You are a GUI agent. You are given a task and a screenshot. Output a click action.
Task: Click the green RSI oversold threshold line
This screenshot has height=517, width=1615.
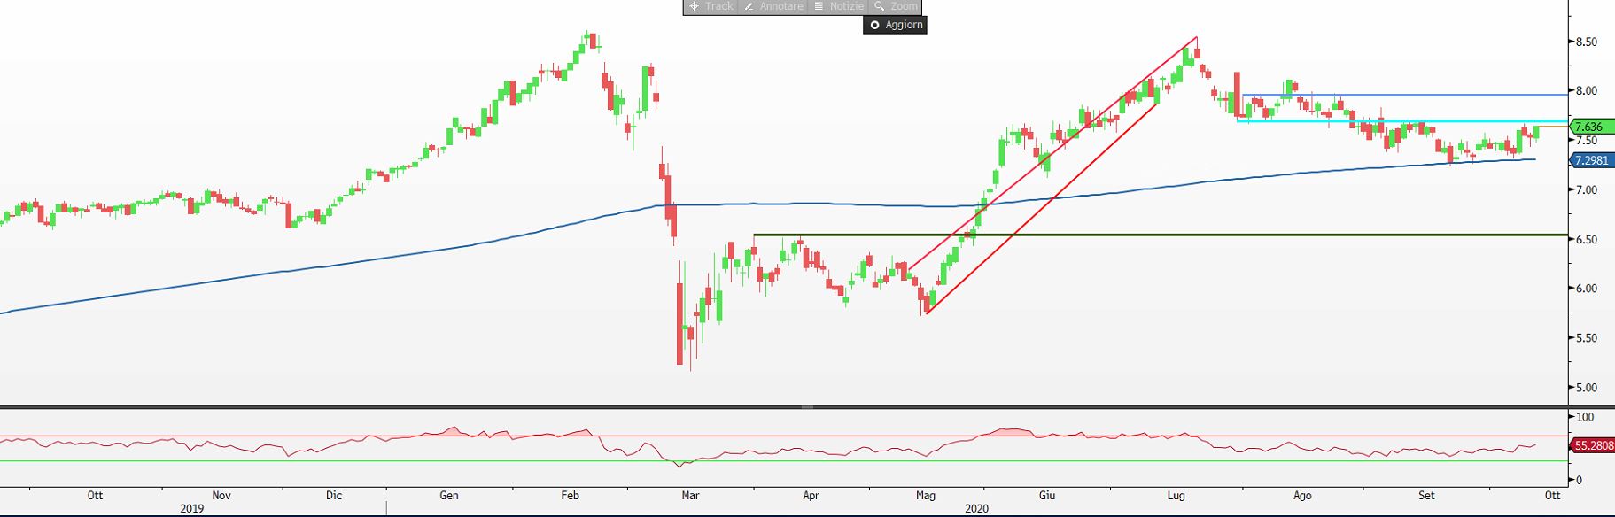[784, 461]
